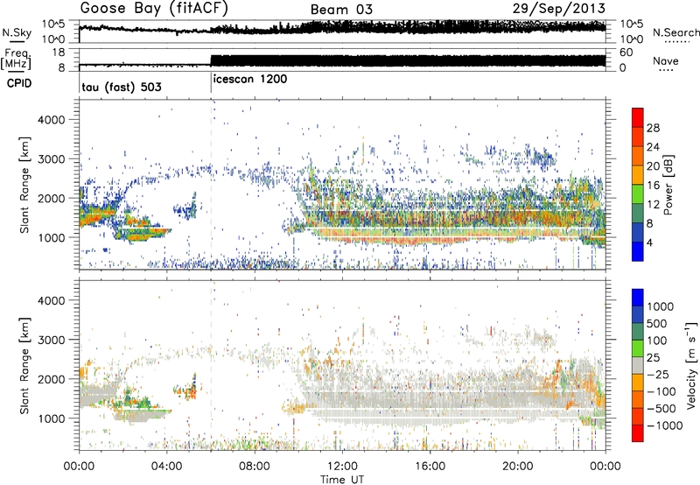Click the 16 tick on power colorbar
The width and height of the screenshot is (700, 485).
click(x=653, y=186)
